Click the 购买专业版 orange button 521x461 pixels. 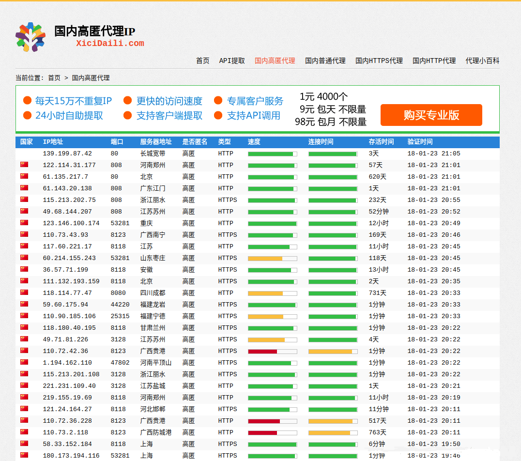click(431, 115)
